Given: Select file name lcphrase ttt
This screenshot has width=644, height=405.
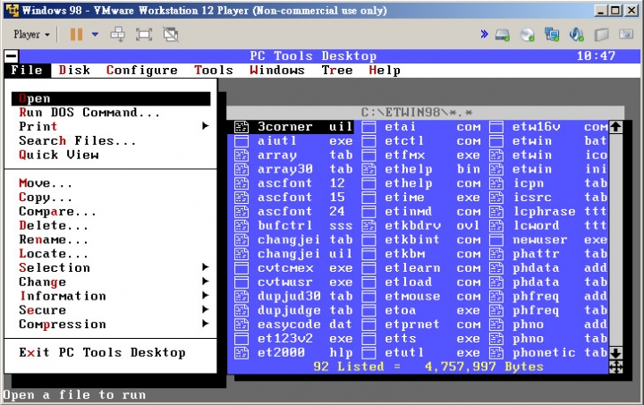Looking at the screenshot, I should point(560,212).
